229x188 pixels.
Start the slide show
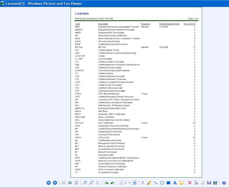[x=76, y=183]
